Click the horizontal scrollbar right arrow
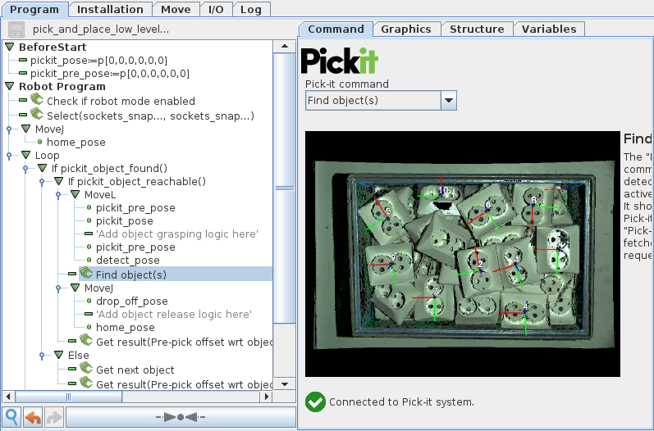The width and height of the screenshot is (654, 431). [266, 397]
